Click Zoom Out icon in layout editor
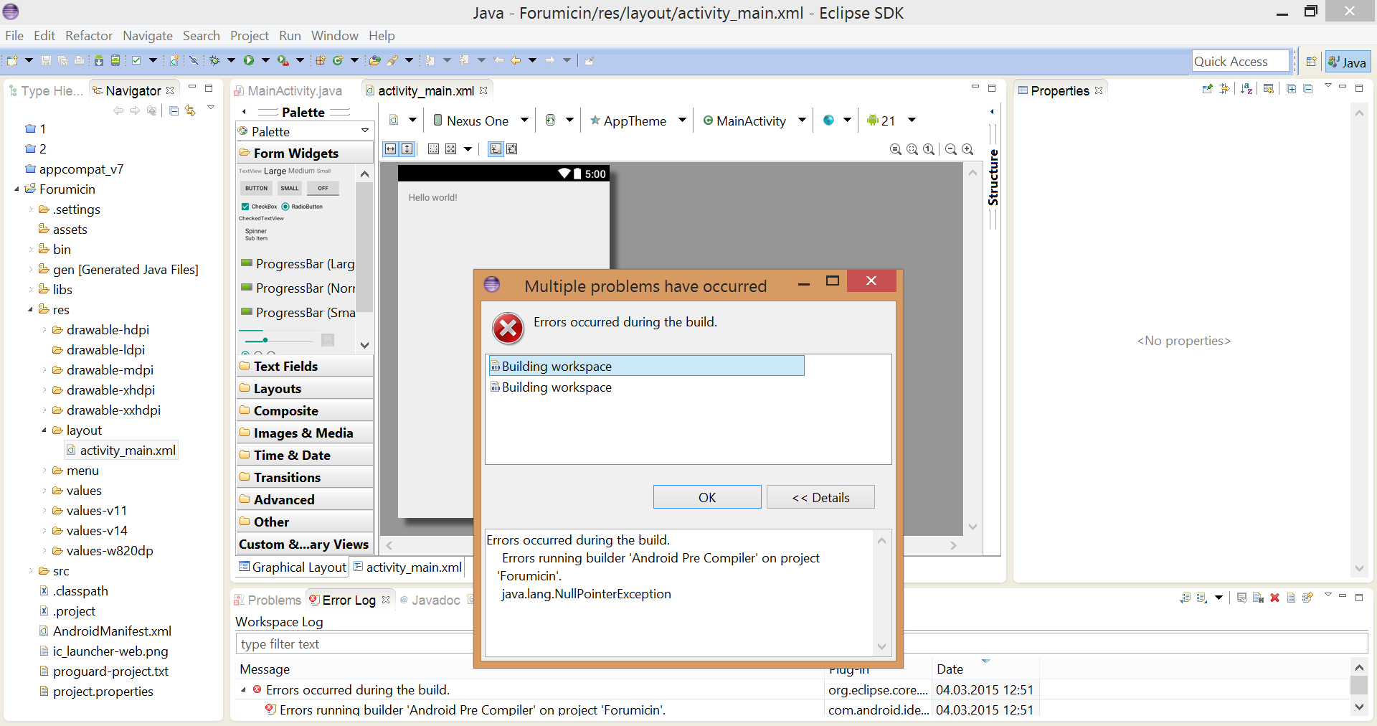This screenshot has width=1377, height=726. pyautogui.click(x=951, y=149)
